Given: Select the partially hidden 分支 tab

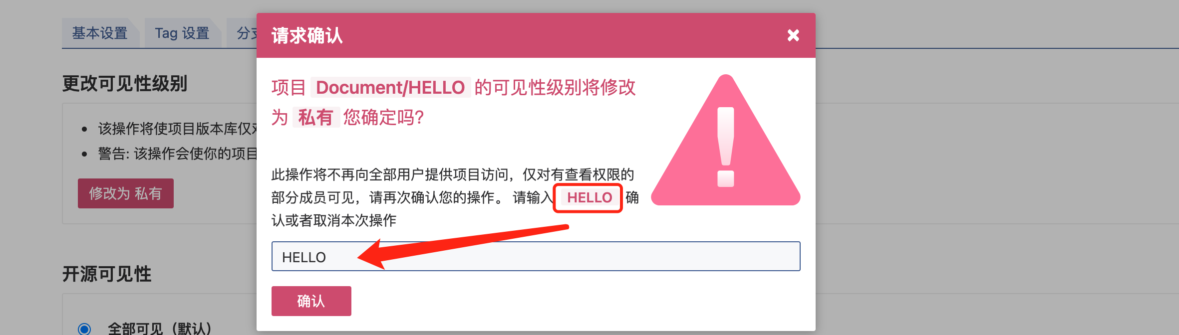Looking at the screenshot, I should point(242,33).
